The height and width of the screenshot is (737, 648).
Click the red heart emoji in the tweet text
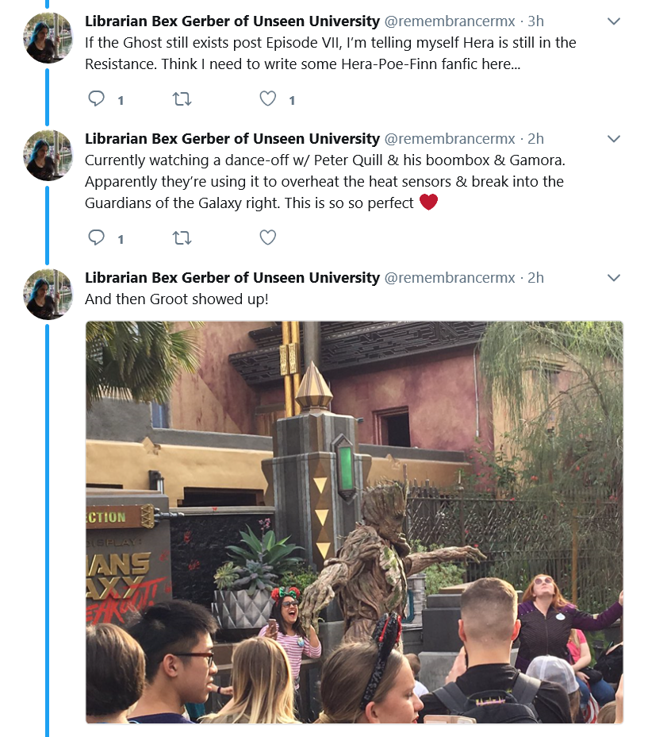tap(428, 202)
